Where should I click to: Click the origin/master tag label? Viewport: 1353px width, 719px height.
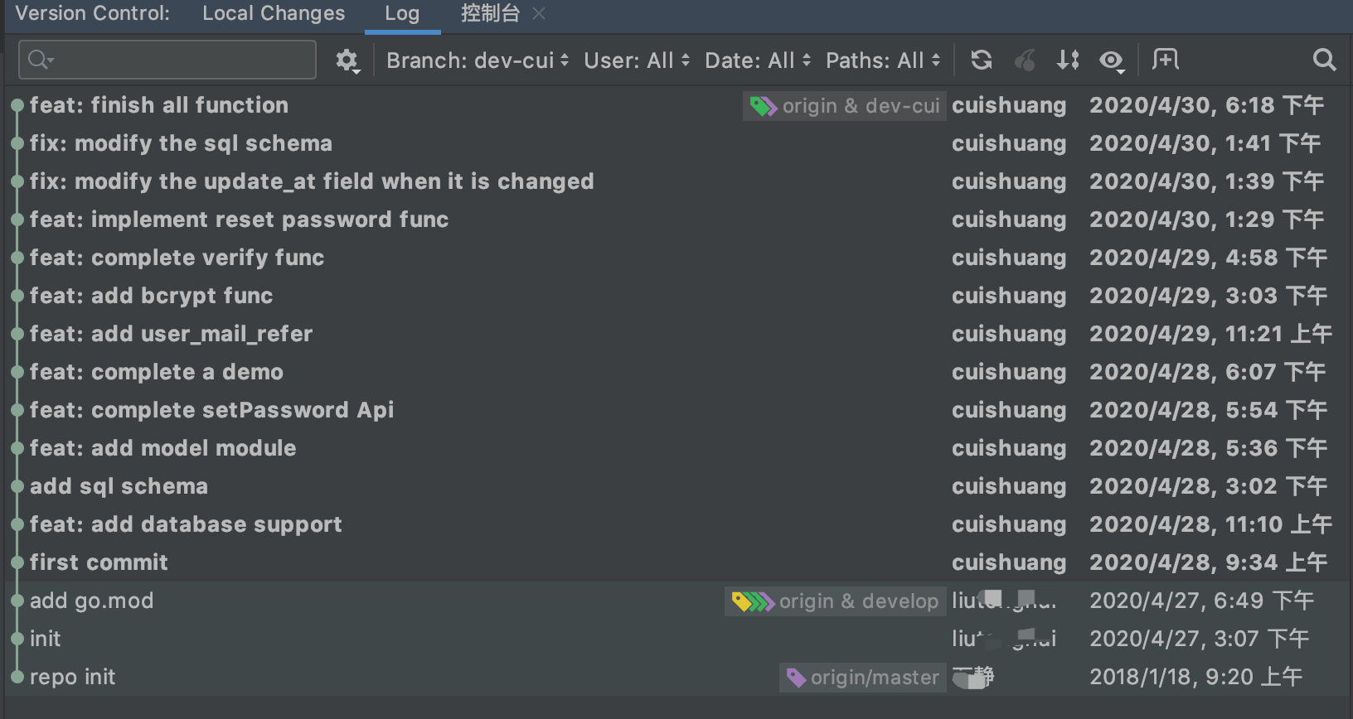pos(864,678)
